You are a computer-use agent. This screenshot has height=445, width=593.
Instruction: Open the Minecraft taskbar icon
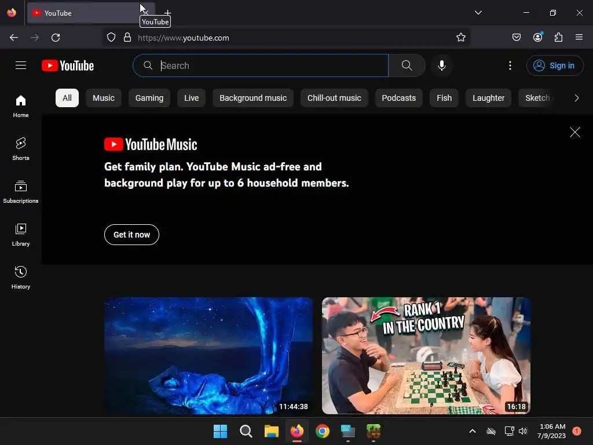coord(374,431)
